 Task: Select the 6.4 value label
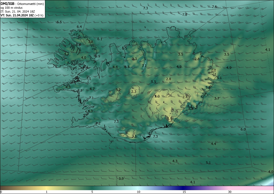[x=79, y=27]
